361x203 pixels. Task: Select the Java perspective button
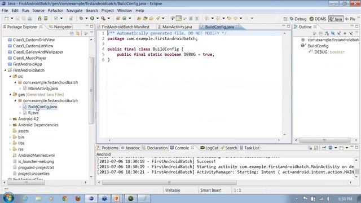336,19
